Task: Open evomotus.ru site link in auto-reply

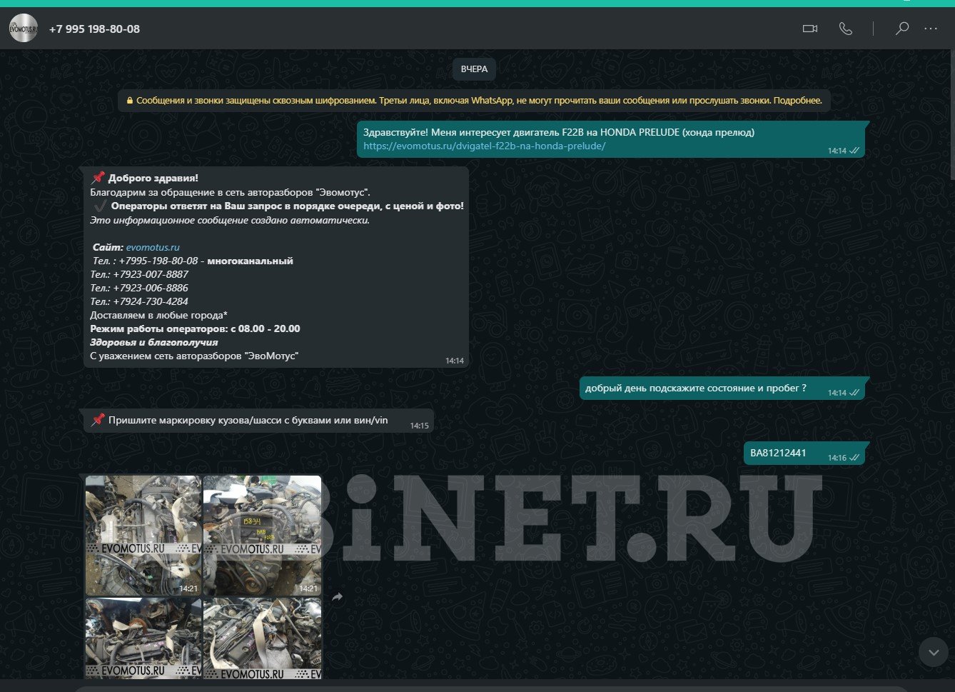Action: coord(153,247)
